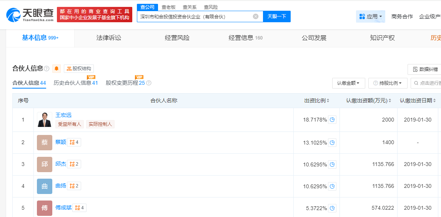This screenshot has width=441, height=217.
Task: Click the 5.3722% share value
Action: click(316, 208)
